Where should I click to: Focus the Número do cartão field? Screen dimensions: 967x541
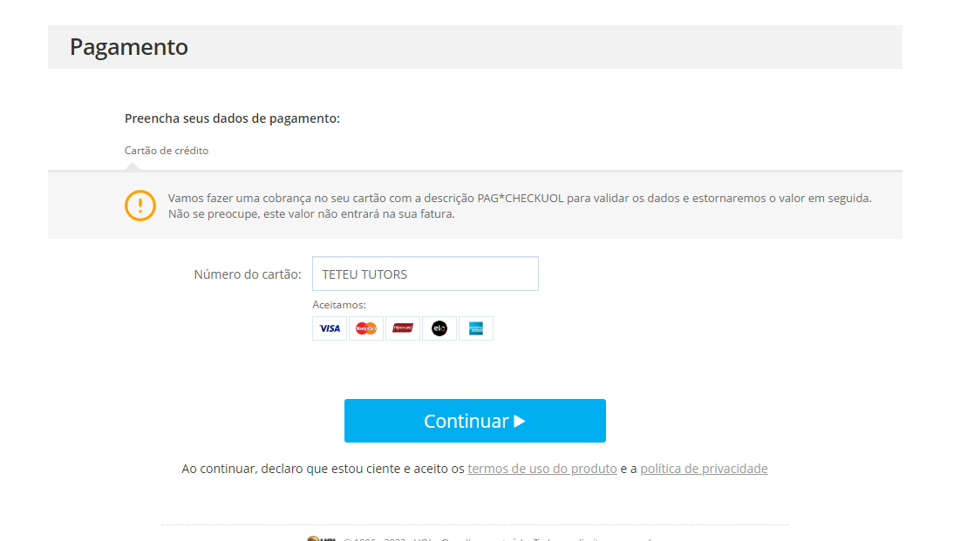(x=426, y=274)
